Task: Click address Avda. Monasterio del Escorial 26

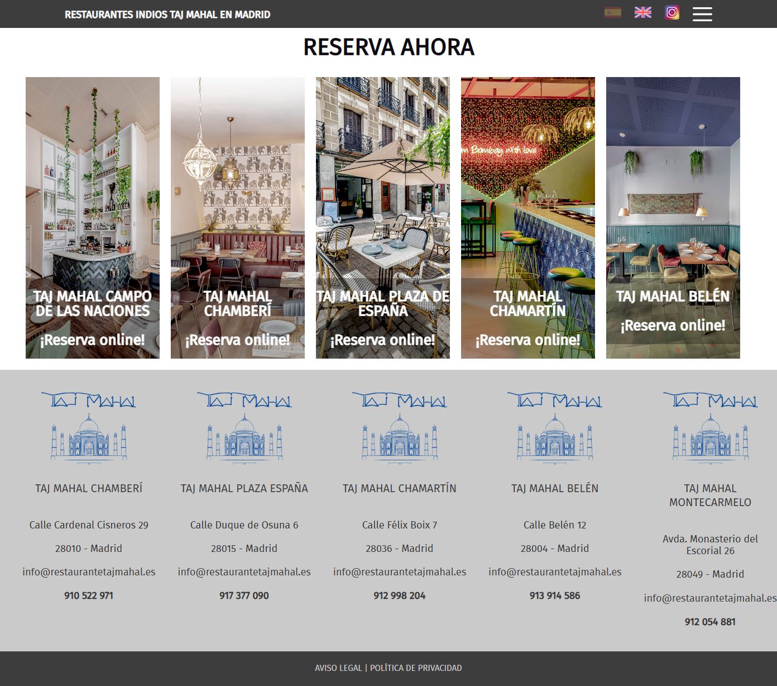Action: pos(710,545)
